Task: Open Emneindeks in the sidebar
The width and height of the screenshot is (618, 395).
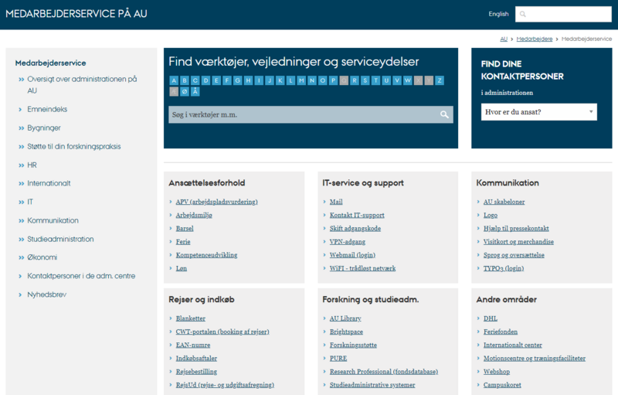Action: click(47, 109)
